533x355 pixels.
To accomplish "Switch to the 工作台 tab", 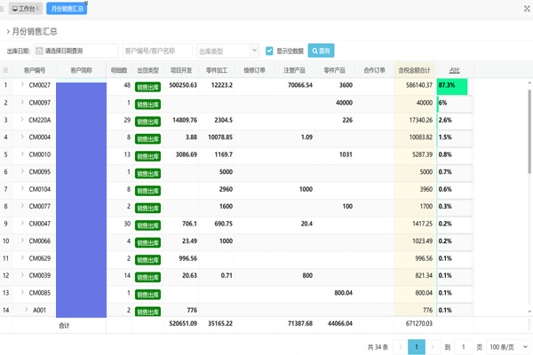I will pyautogui.click(x=26, y=9).
